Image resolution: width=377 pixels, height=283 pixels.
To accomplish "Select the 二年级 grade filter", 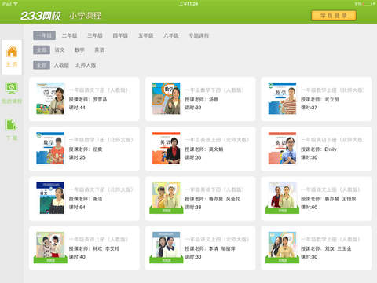I will (69, 35).
